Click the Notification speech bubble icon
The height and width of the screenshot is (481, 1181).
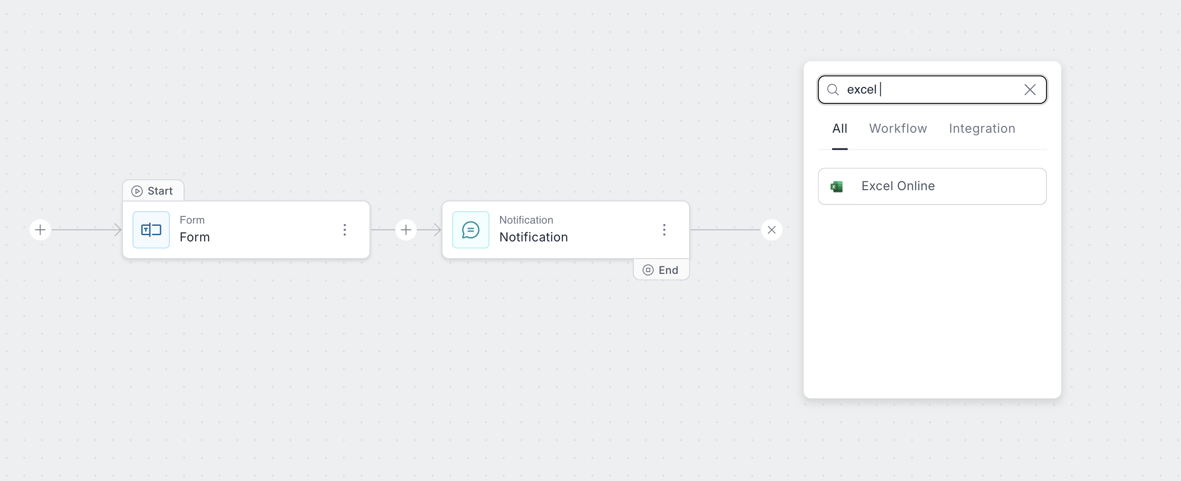pos(470,229)
